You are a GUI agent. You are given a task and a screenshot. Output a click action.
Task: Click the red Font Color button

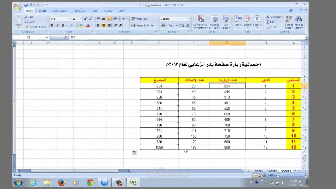pyautogui.click(x=88, y=25)
